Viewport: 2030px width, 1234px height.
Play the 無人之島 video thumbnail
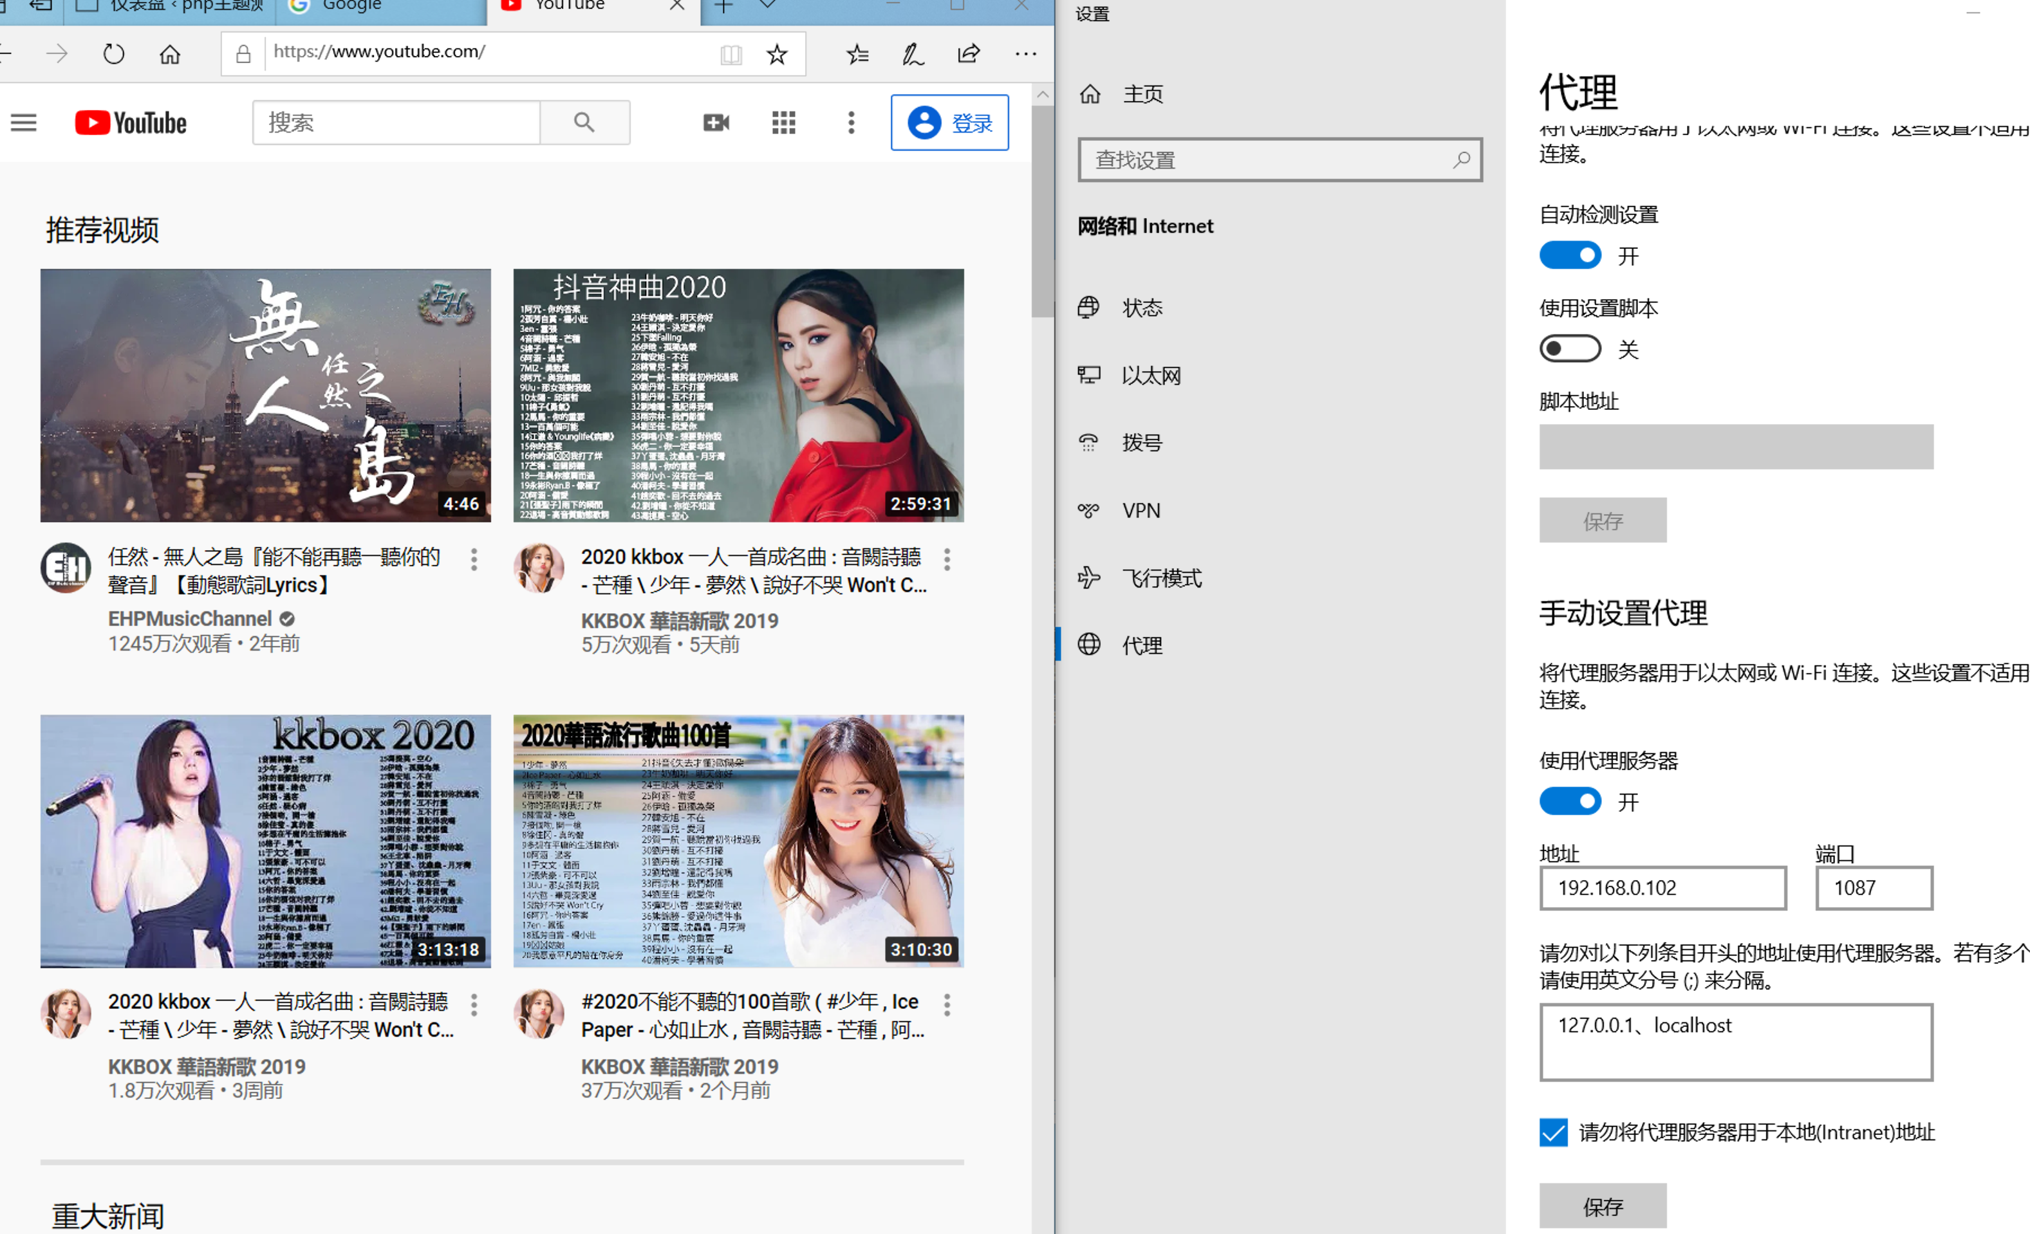pyautogui.click(x=265, y=396)
